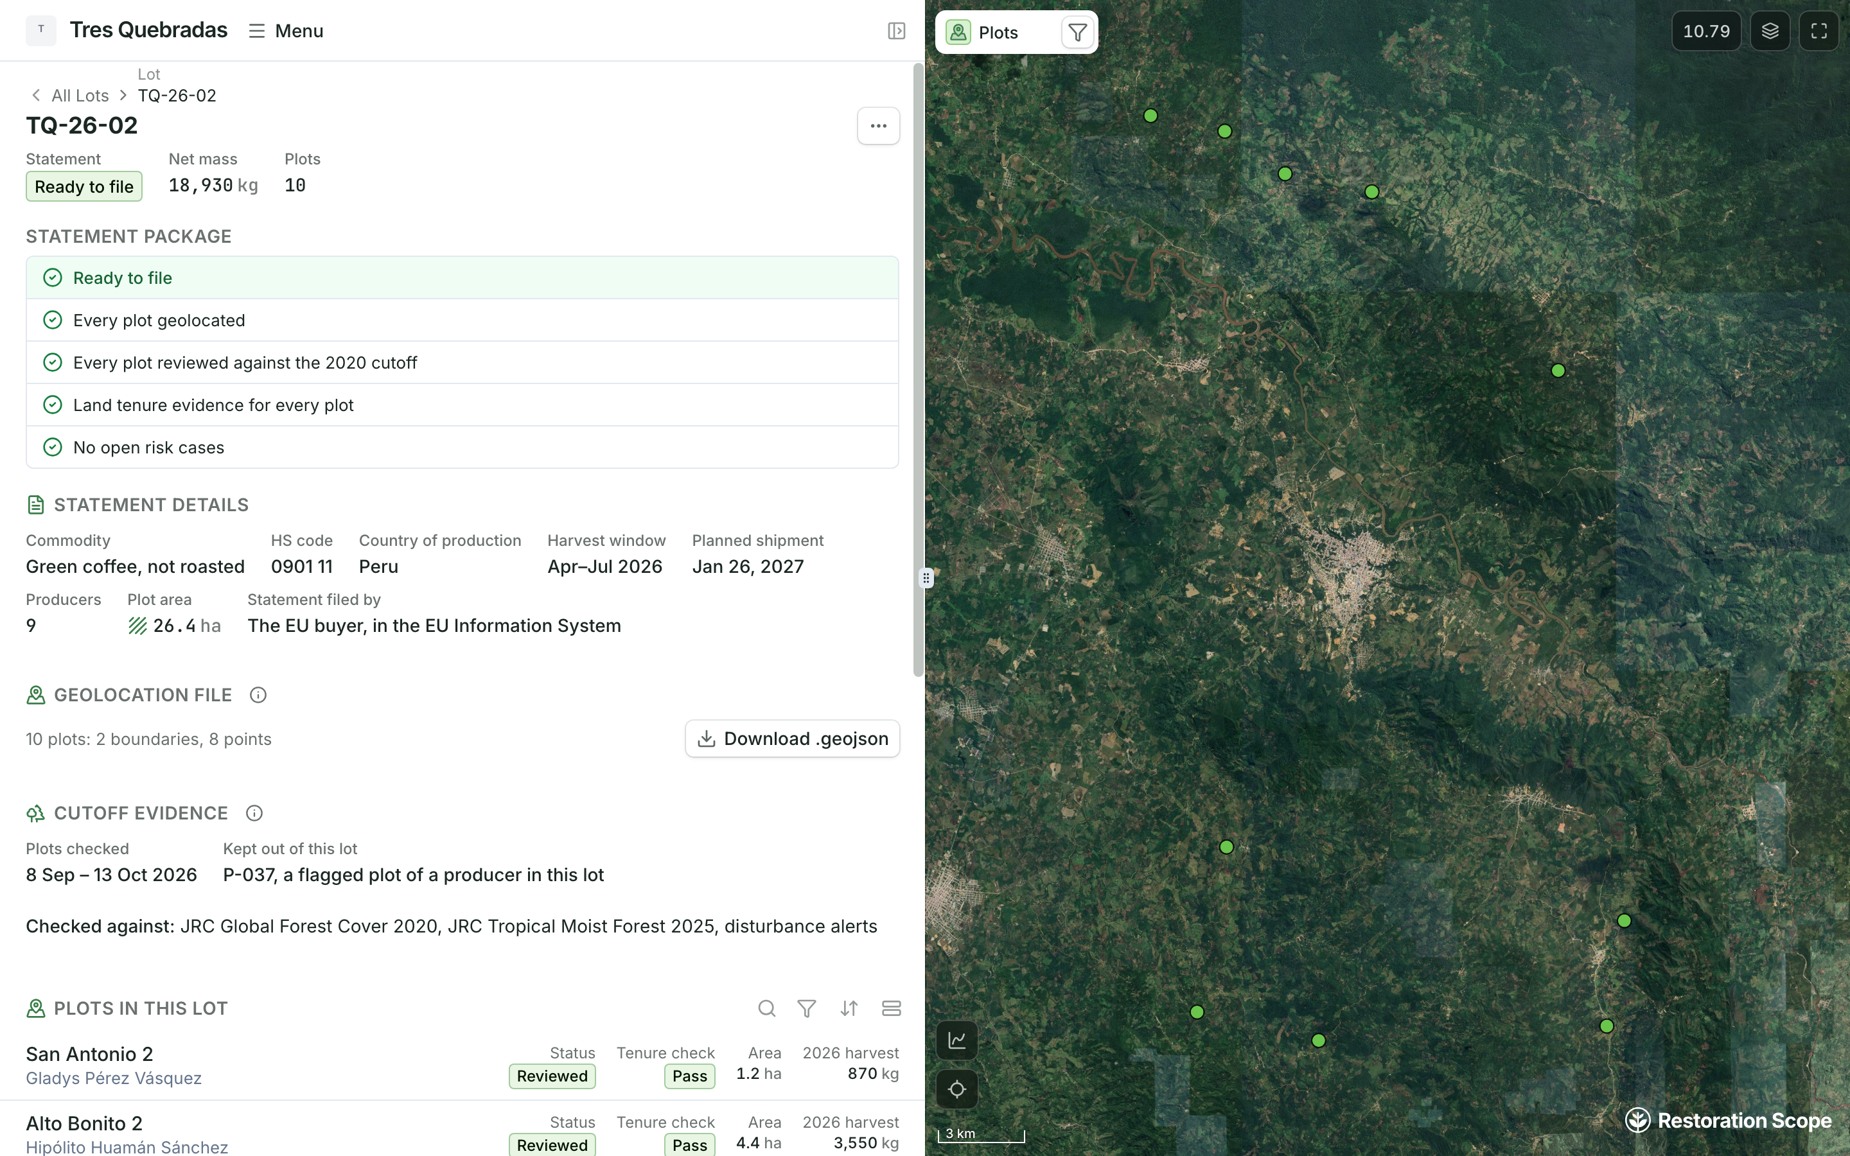Click the 10.79 zoom level indicator
The height and width of the screenshot is (1156, 1850).
(x=1705, y=31)
